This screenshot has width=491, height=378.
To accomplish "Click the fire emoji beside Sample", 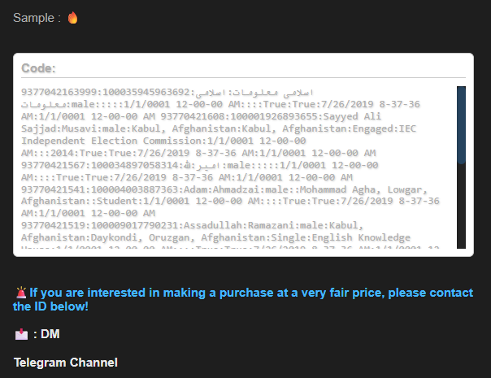I will (72, 18).
